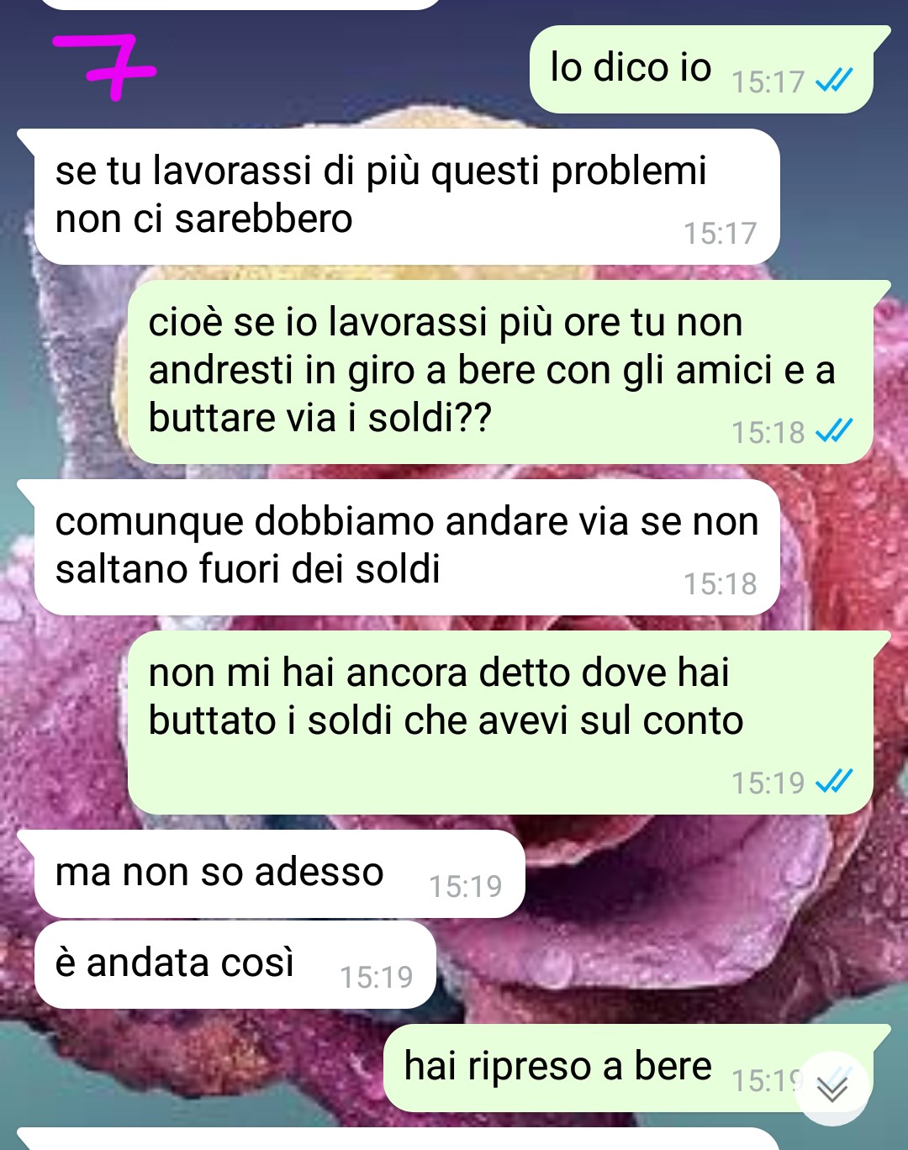Tap blue ticks on 'non mi hai ancora detto' message
This screenshot has width=908, height=1150.
click(x=835, y=782)
